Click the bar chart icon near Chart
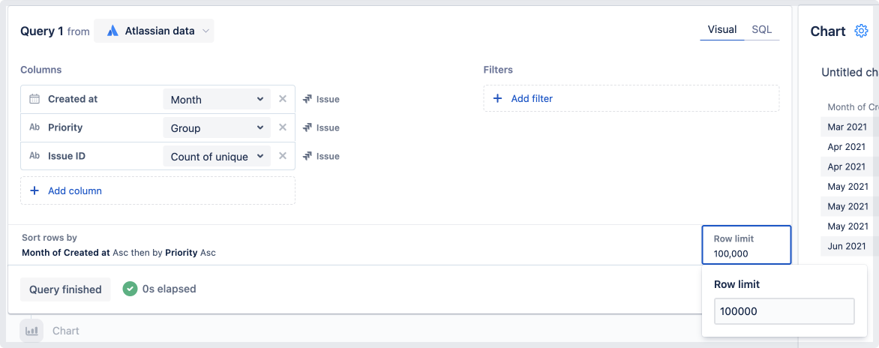The height and width of the screenshot is (348, 879). (31, 331)
